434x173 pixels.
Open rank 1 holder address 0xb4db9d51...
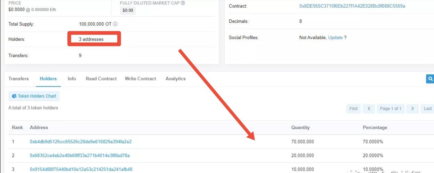[81, 142]
